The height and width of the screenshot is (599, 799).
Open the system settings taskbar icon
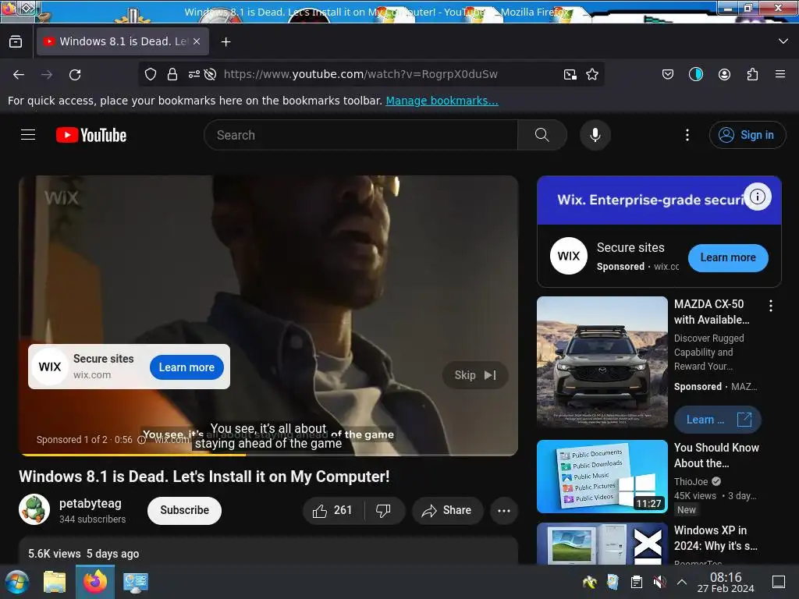click(x=136, y=582)
